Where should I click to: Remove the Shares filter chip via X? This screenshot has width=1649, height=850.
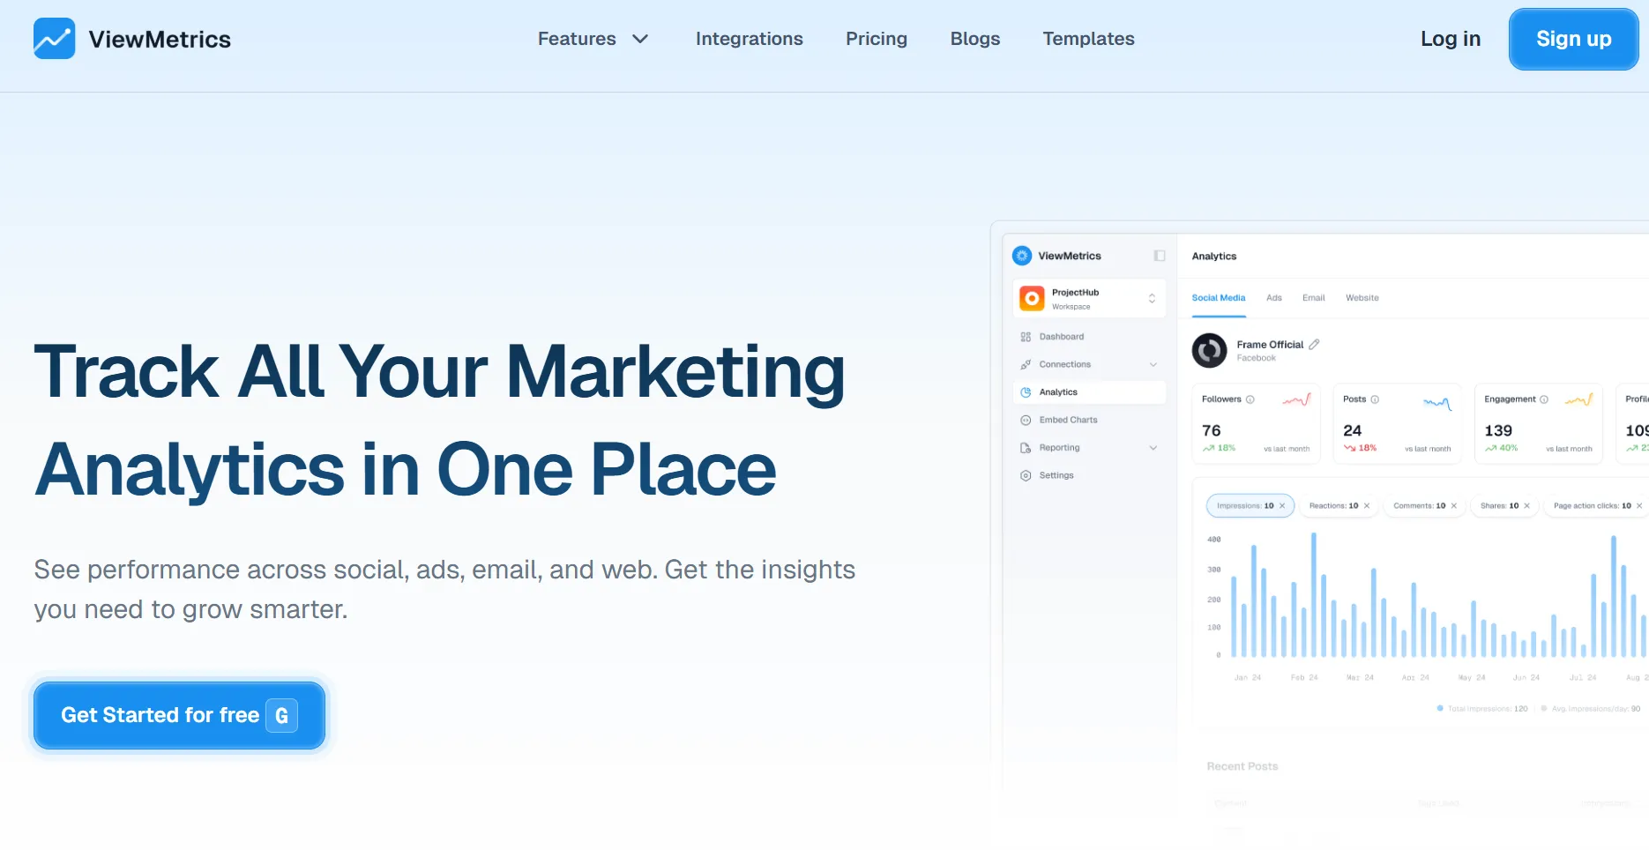(x=1526, y=506)
